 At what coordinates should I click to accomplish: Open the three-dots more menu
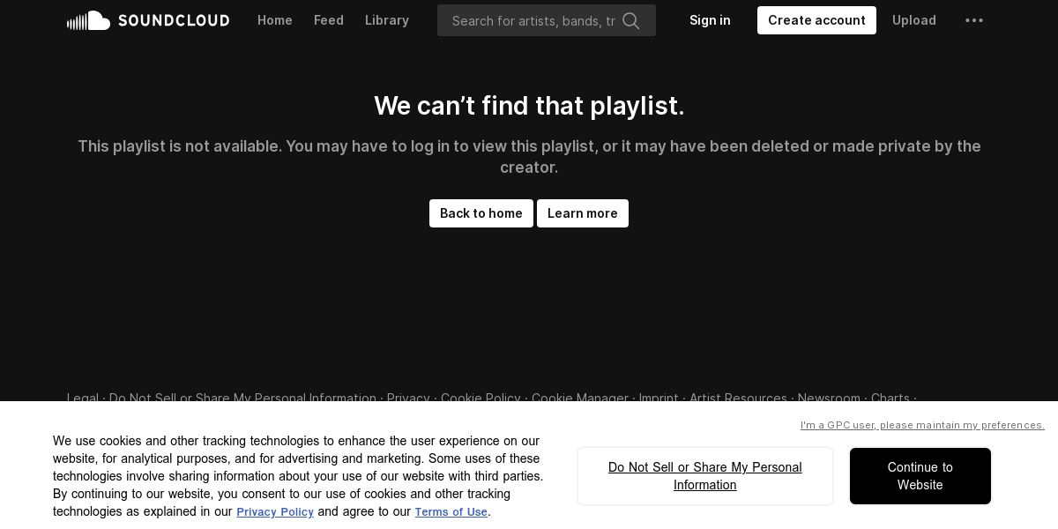(974, 20)
